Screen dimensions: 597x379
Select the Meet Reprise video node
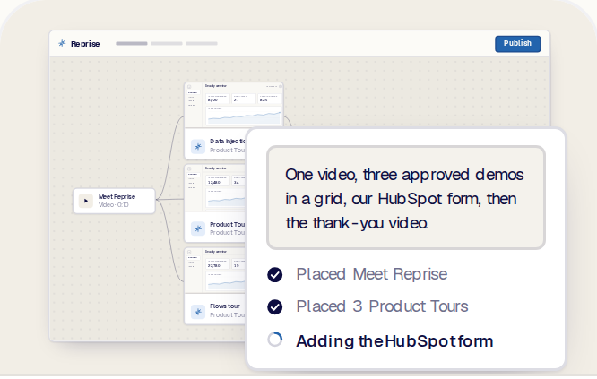point(114,201)
